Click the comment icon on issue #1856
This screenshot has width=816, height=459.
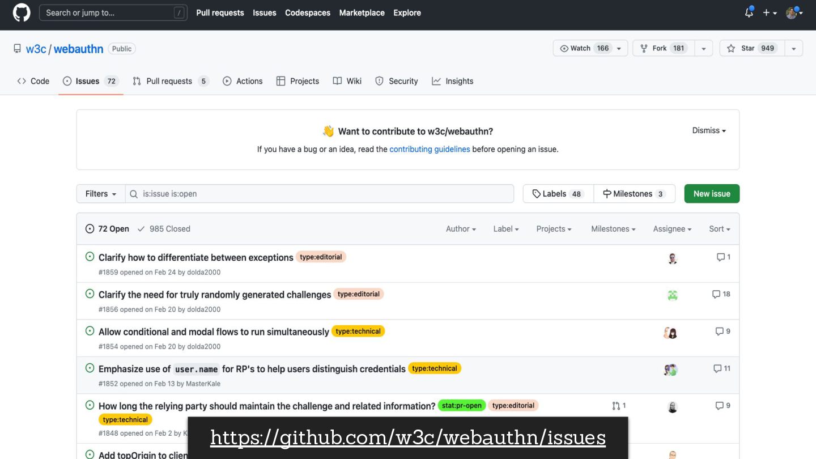[716, 294]
